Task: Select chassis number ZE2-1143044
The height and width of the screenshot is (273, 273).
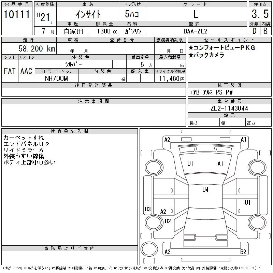Action: 229,108
